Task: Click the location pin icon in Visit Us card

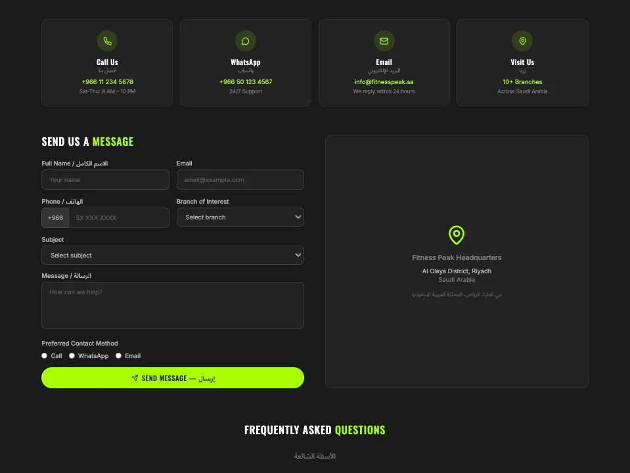Action: [x=522, y=41]
